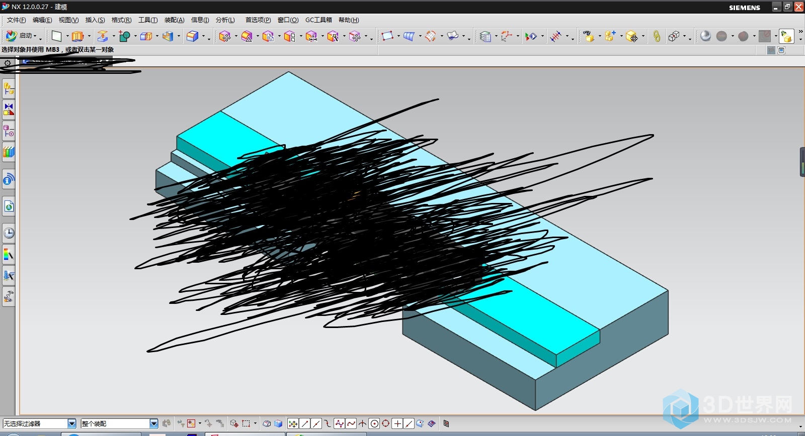Open the History clock sidebar tab
The height and width of the screenshot is (436, 805).
[9, 233]
